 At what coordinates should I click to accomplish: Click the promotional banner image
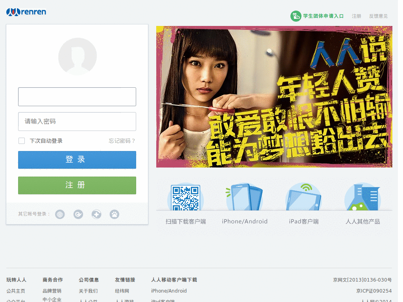pos(274,97)
